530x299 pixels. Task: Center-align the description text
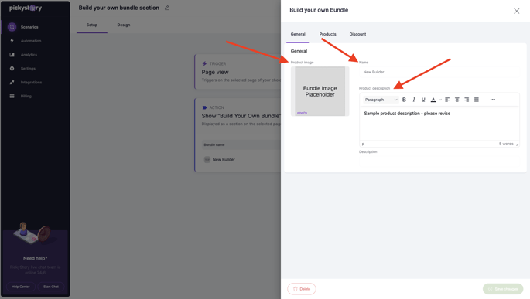pos(457,100)
